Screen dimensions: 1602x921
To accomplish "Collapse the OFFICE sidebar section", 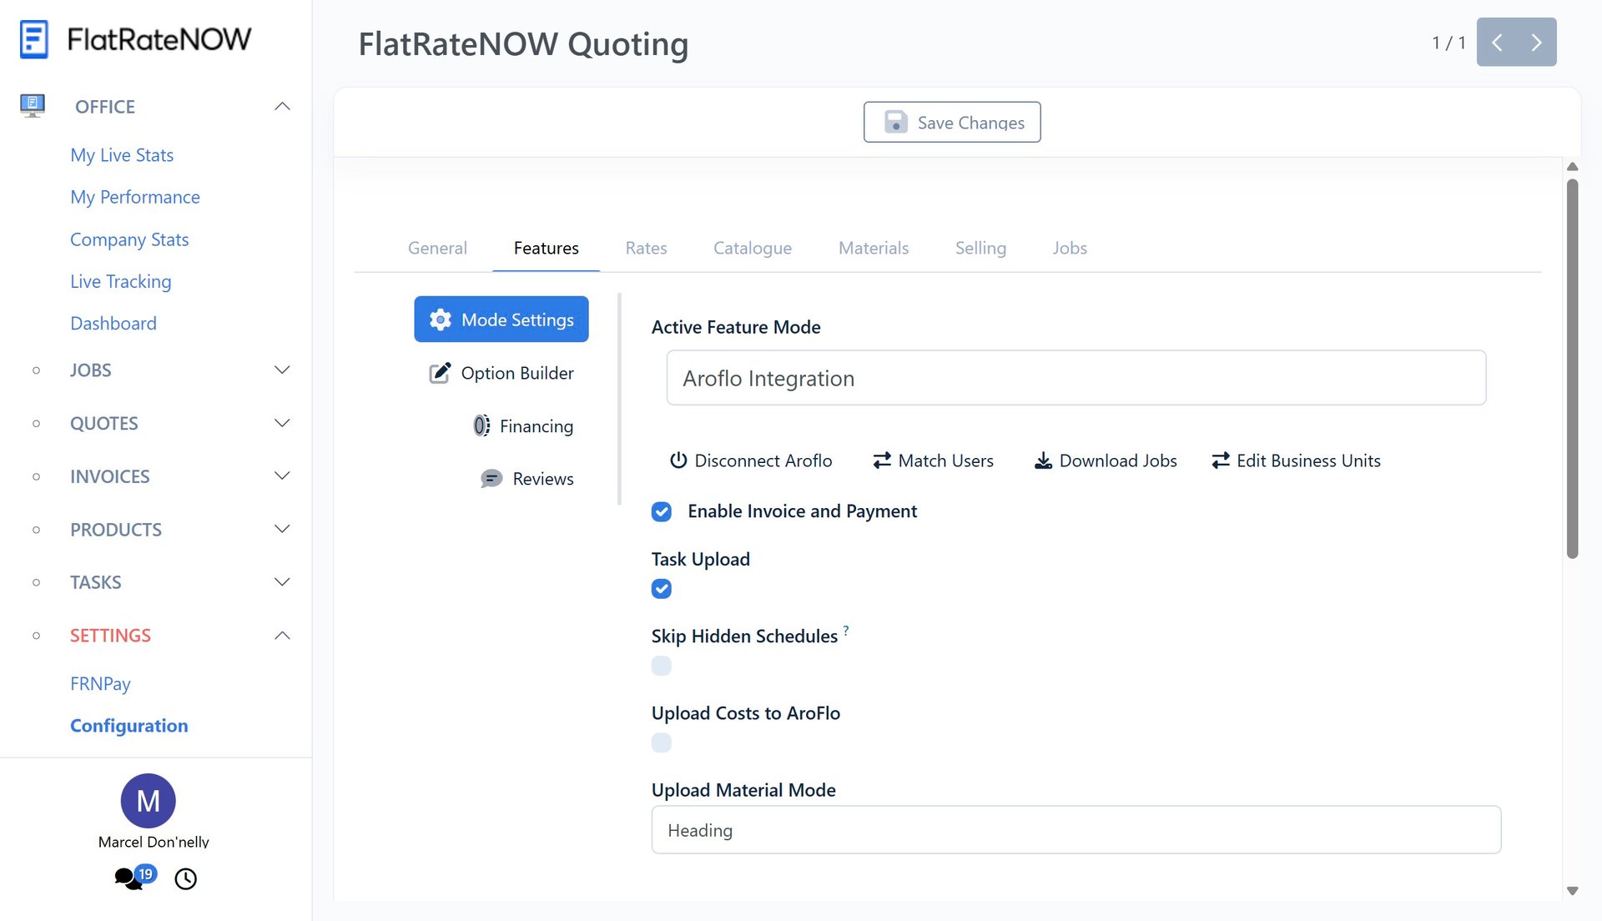I will click(282, 106).
